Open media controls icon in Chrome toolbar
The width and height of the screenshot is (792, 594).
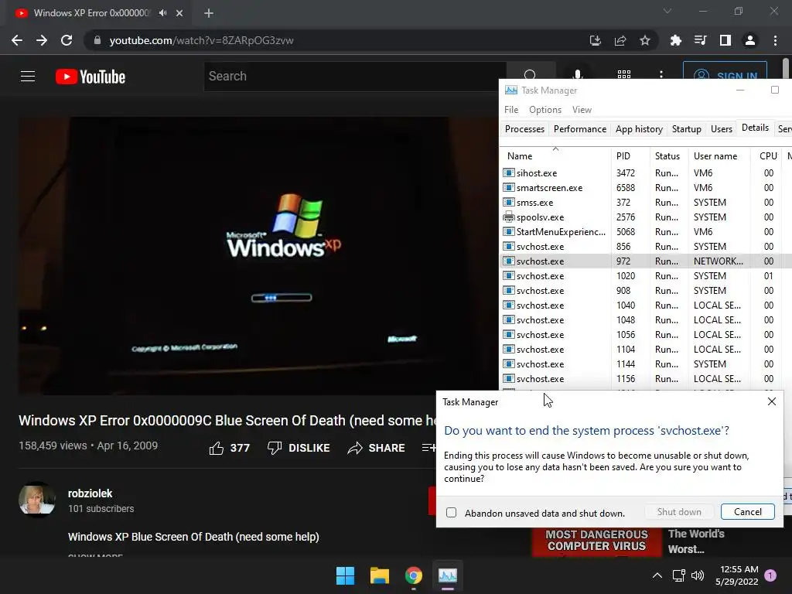click(x=700, y=40)
